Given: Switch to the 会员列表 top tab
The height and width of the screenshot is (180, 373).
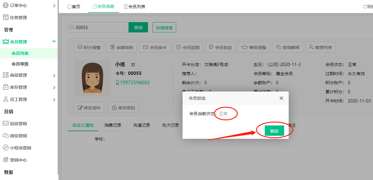Looking at the screenshot, I should 135,6.
